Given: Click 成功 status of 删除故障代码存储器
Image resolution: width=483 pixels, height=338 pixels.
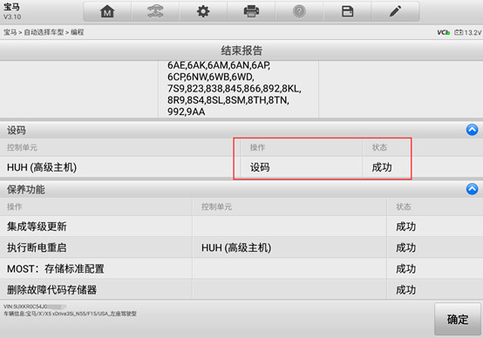Looking at the screenshot, I should tap(405, 290).
